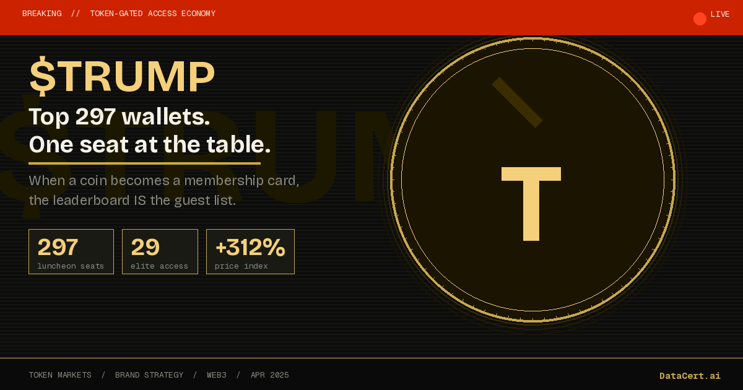743x390 pixels.
Task: Open the 29 elite access stat card
Action: (160, 251)
